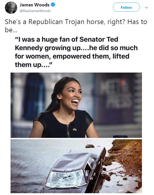
Task: Open the photo of the submerged car
Action: point(76,166)
